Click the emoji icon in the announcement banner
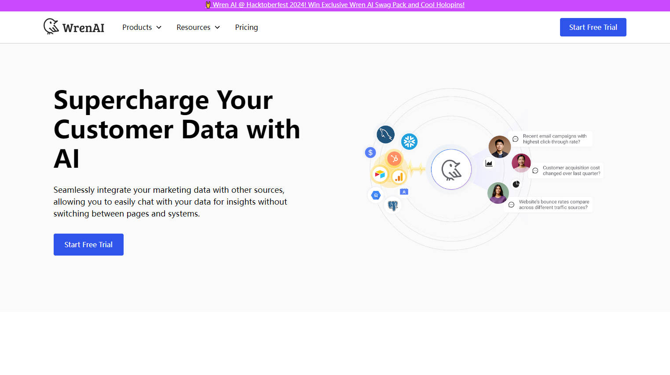Screen dimensions: 670x375 (208, 5)
